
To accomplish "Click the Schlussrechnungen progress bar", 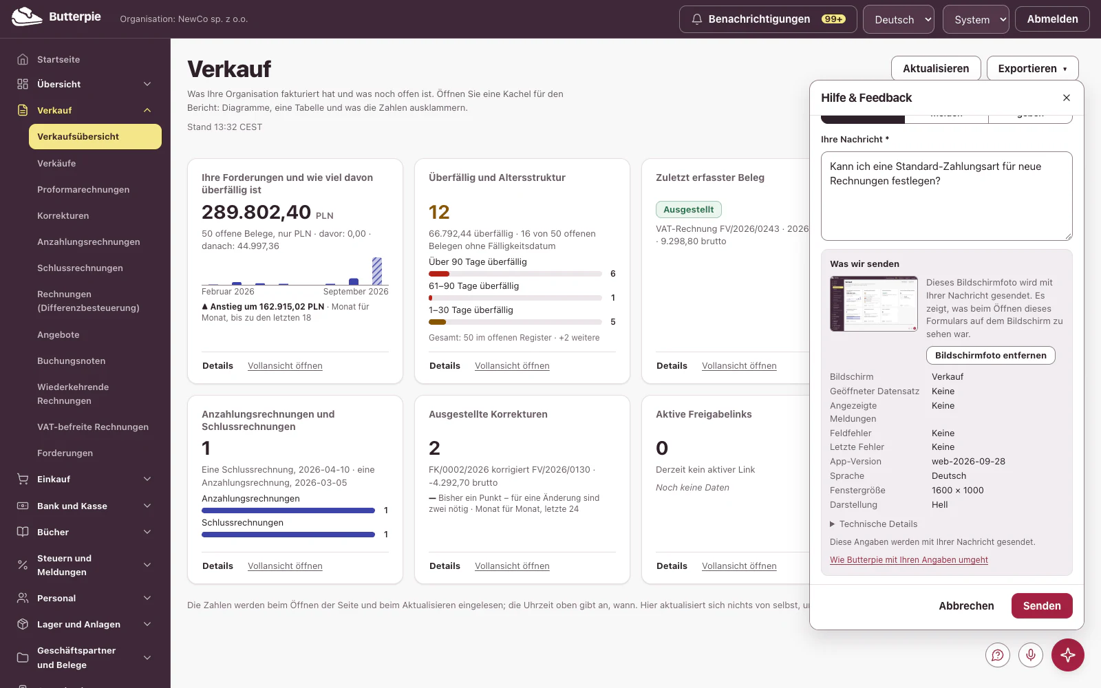I will [288, 535].
